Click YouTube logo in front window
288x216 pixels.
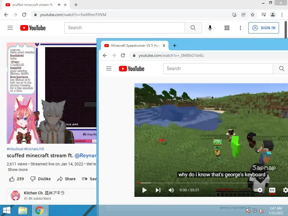132,69
